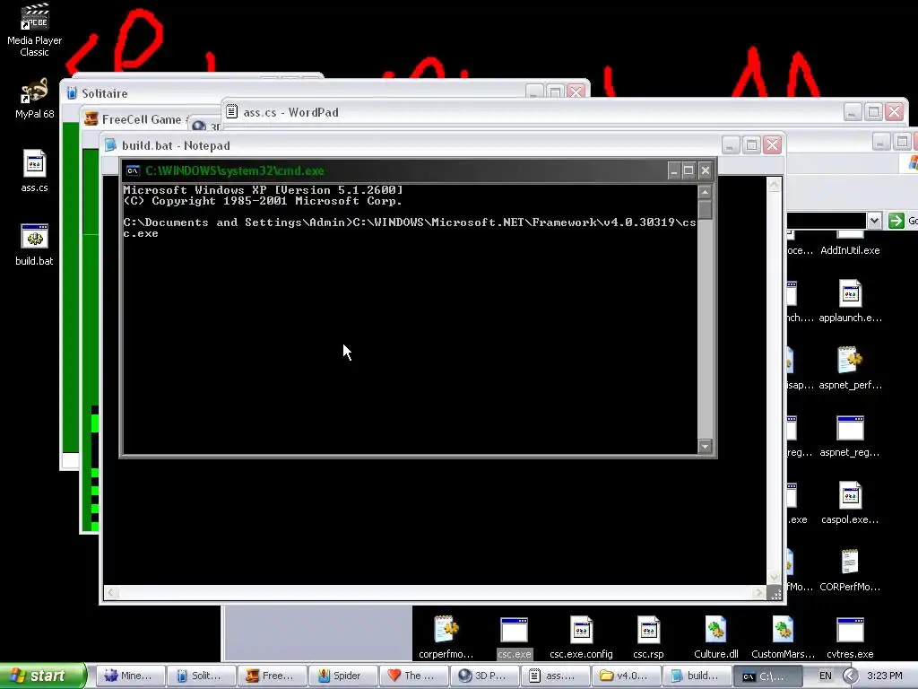Minimize the cmd.exe window
This screenshot has height=689, width=918.
point(674,170)
